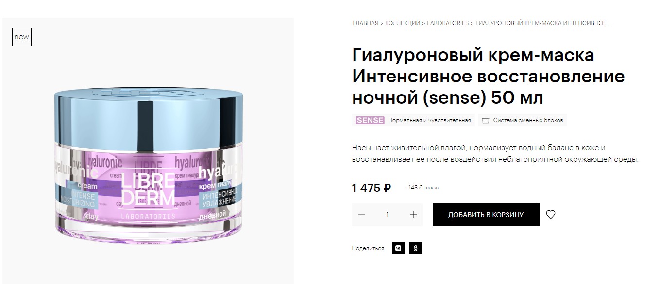Click the Поделиться share label

click(x=368, y=248)
